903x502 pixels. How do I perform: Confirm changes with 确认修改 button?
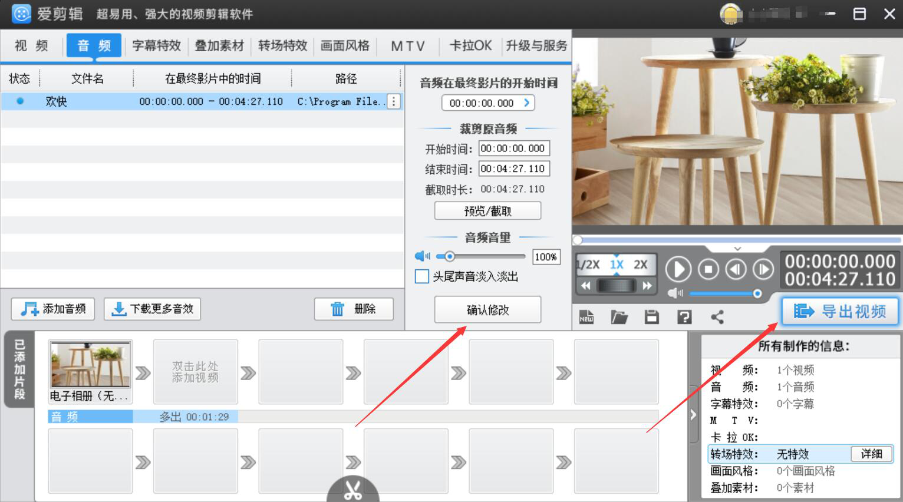pos(487,309)
